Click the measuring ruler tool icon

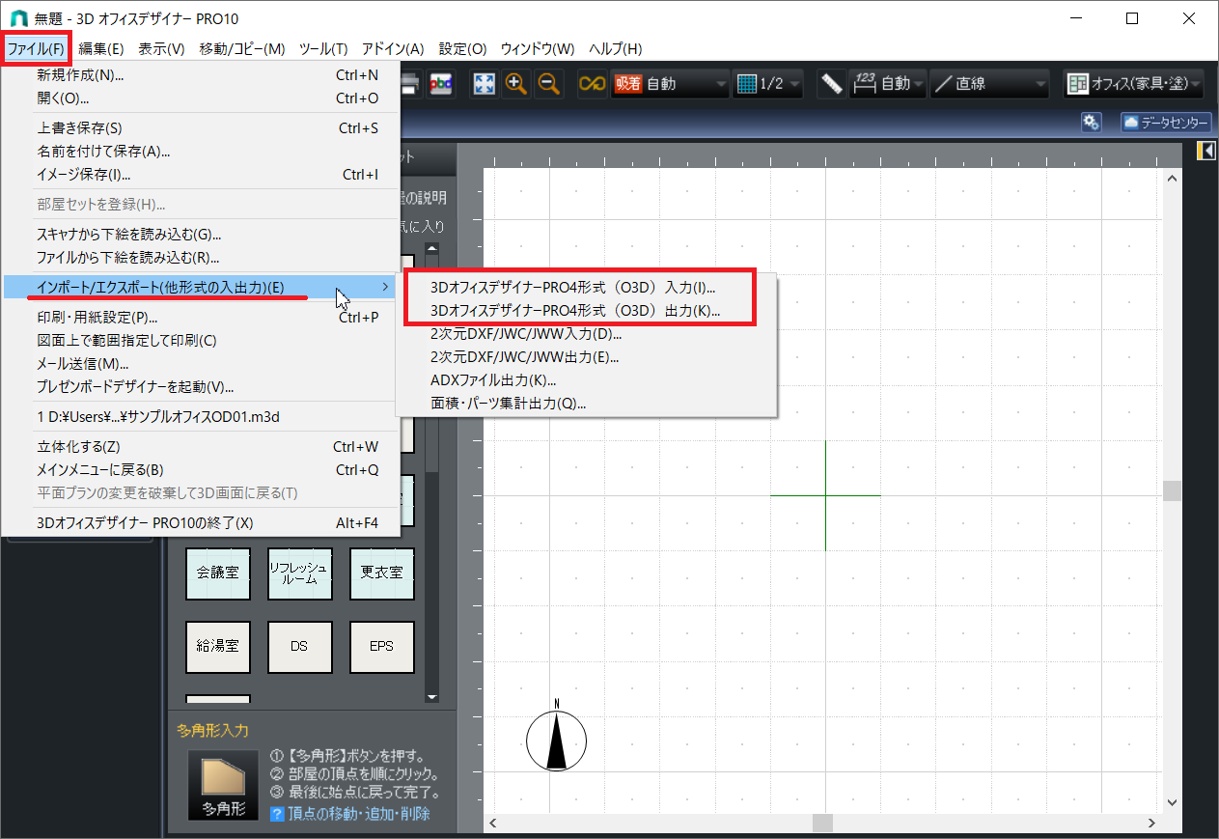830,84
